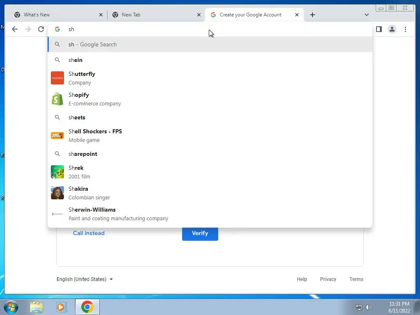Screen dimensions: 420x315
Task: Click the Chrome taskbar icon
Action: [x=87, y=307]
